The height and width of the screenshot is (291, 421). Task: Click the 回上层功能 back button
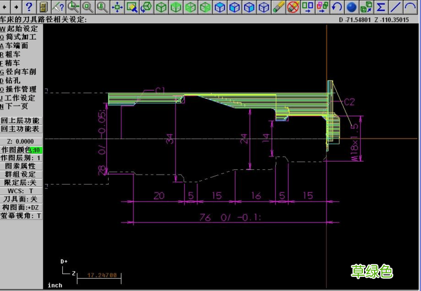coord(21,120)
